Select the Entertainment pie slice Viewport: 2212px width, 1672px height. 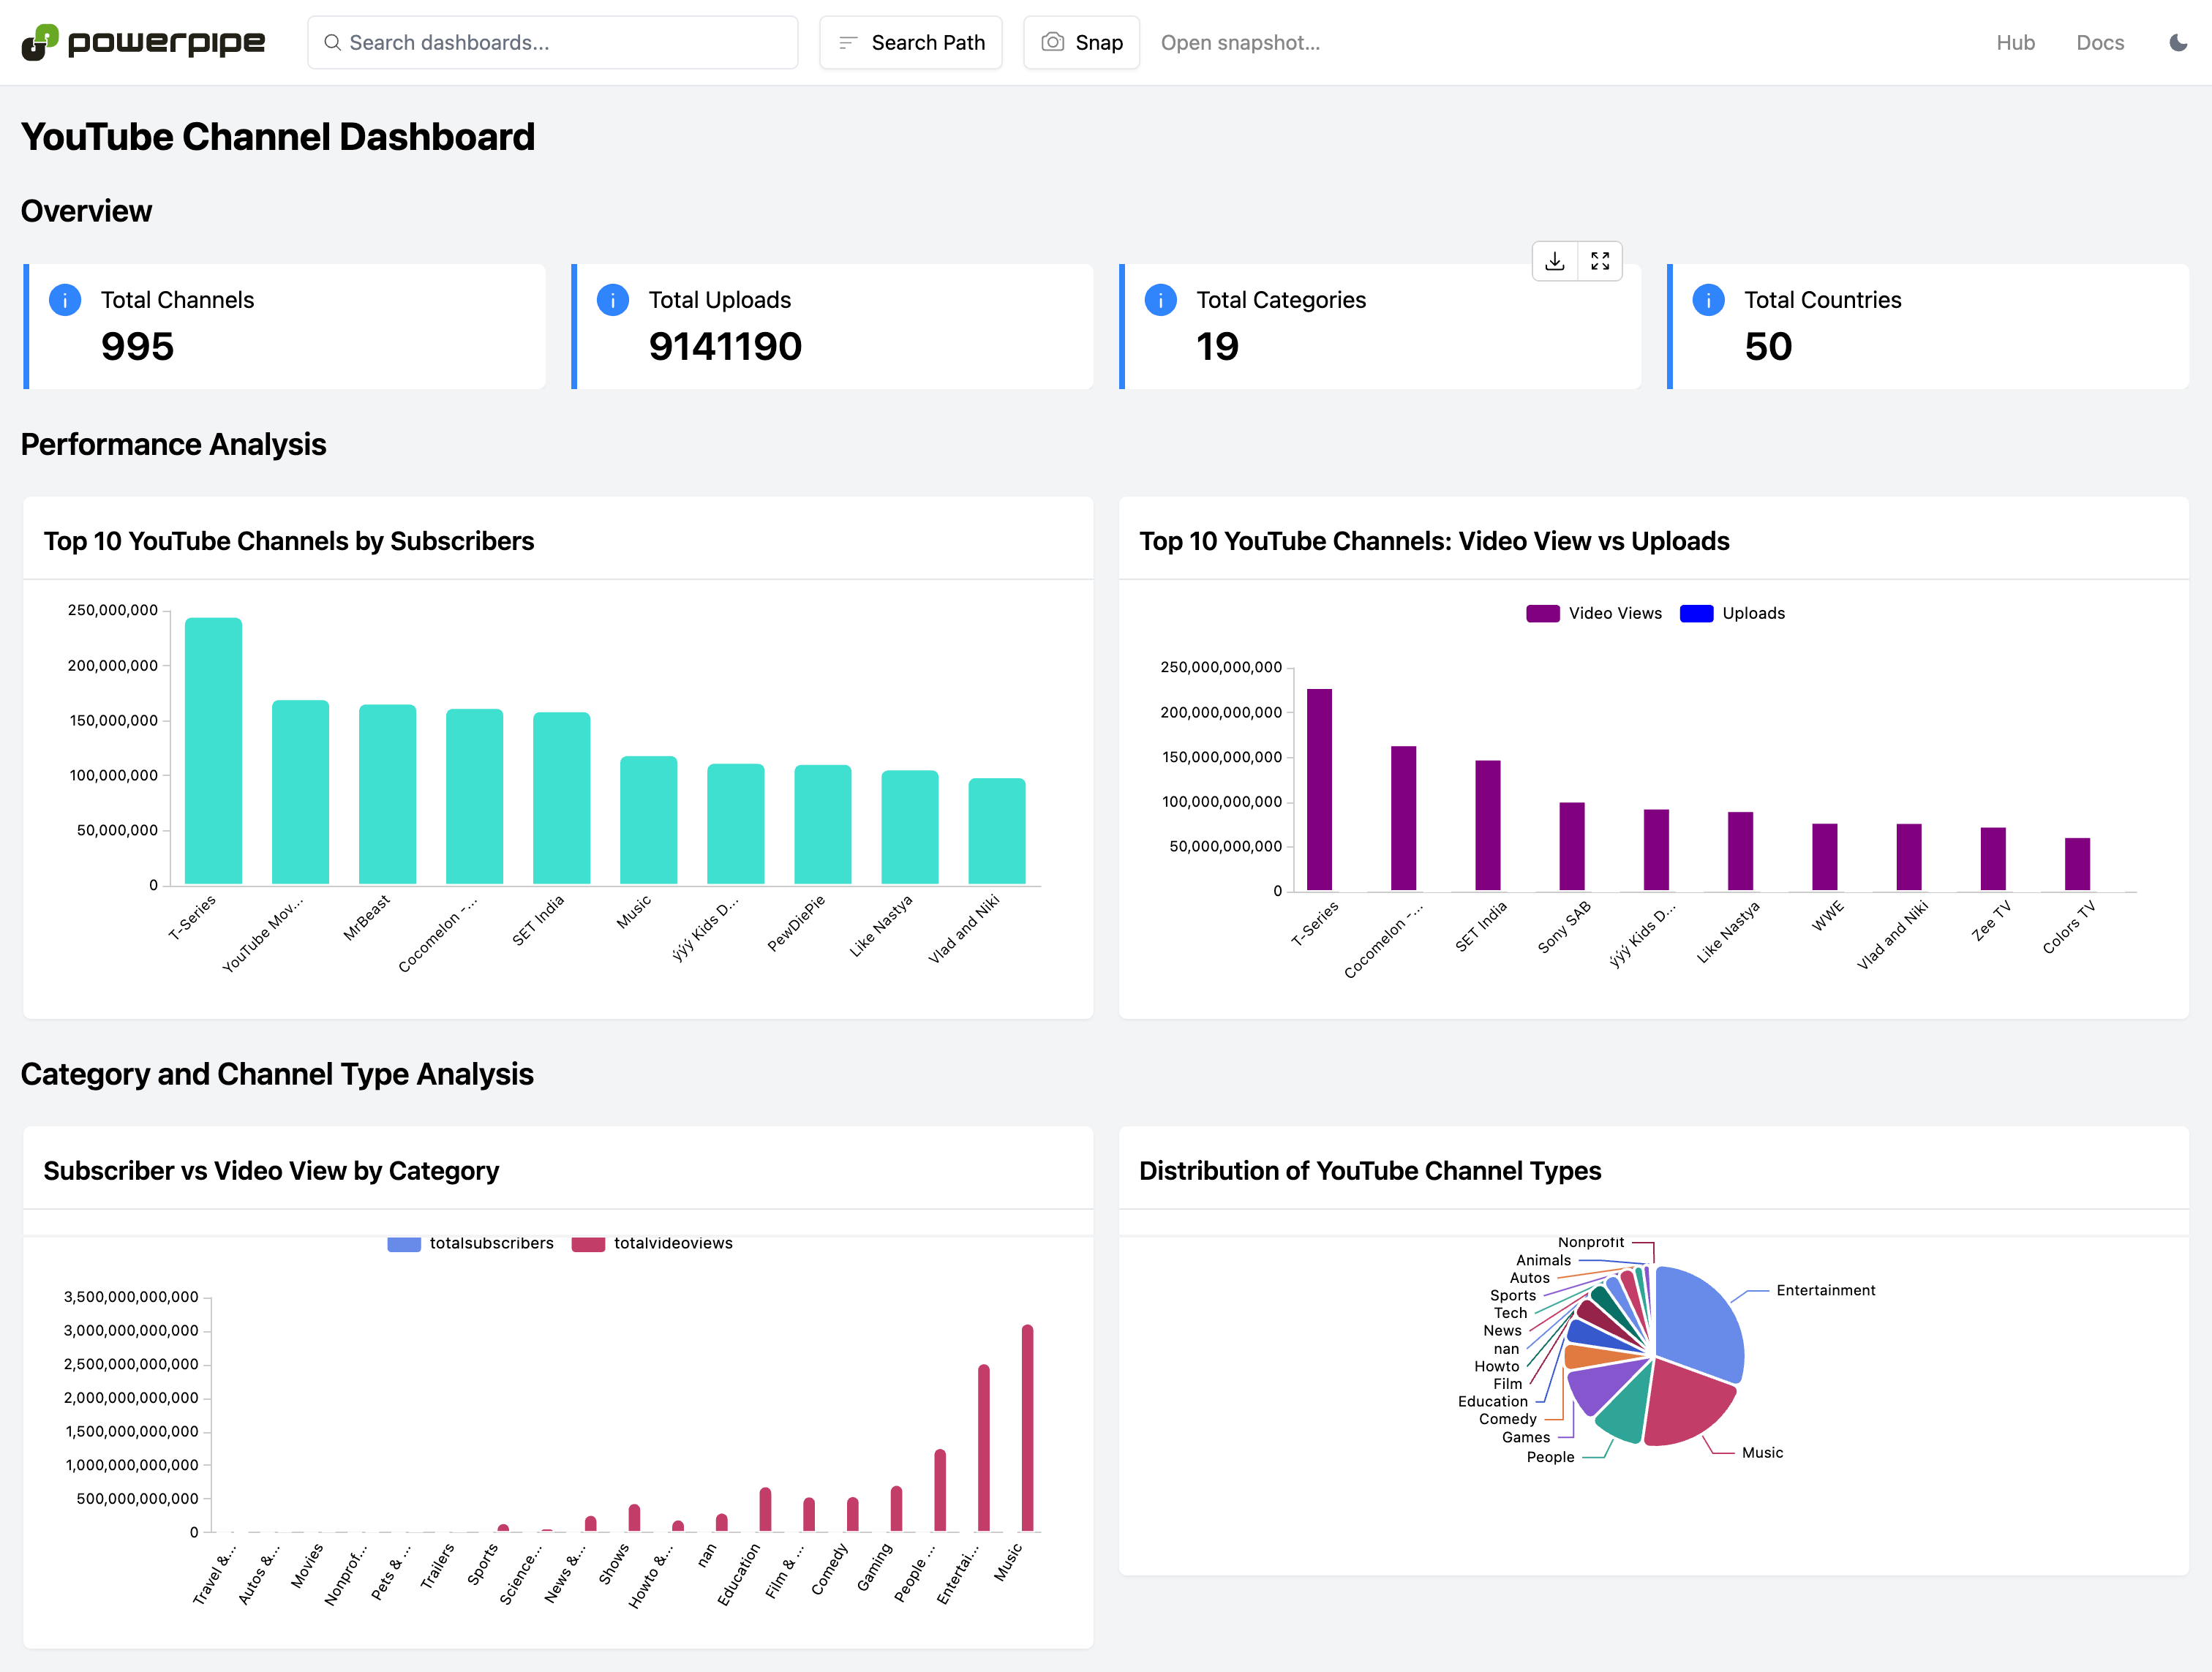[x=1700, y=1320]
